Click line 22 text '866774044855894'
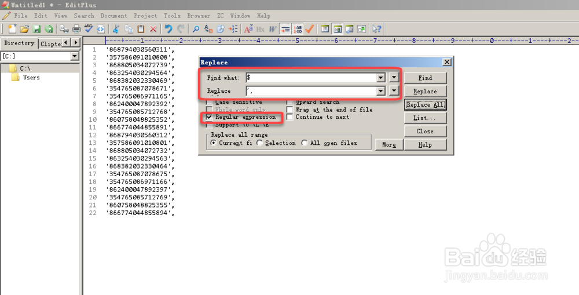 tap(140, 213)
